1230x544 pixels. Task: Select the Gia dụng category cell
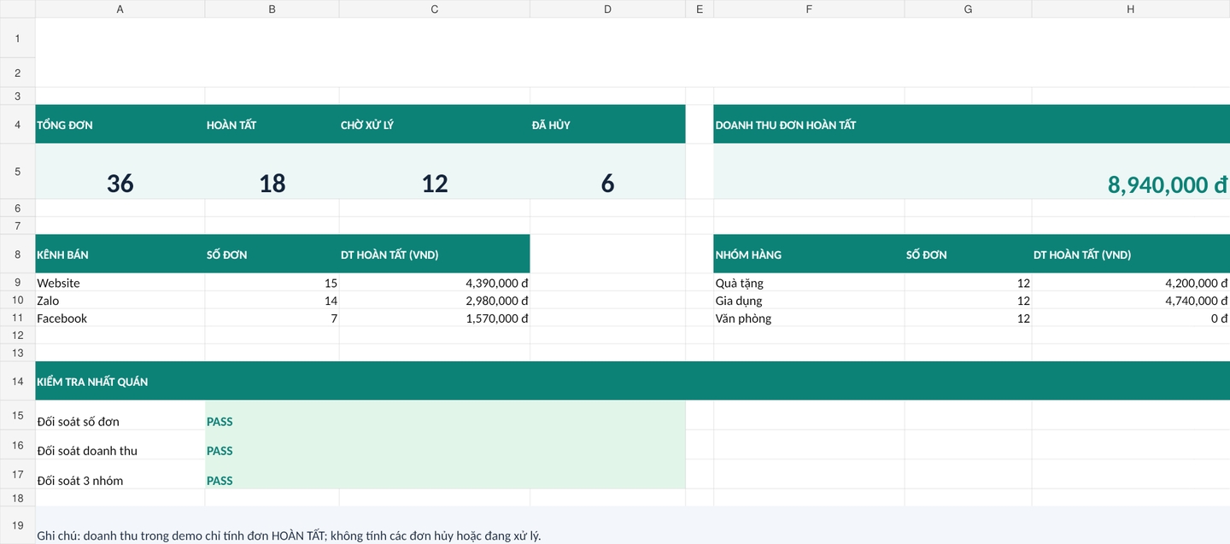click(x=808, y=301)
